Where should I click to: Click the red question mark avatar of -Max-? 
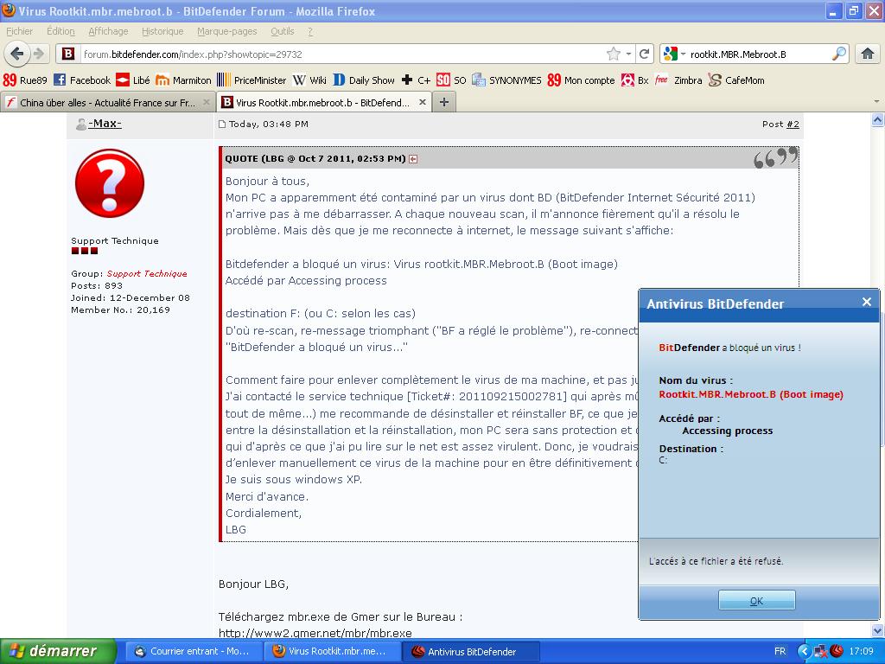pos(110,183)
